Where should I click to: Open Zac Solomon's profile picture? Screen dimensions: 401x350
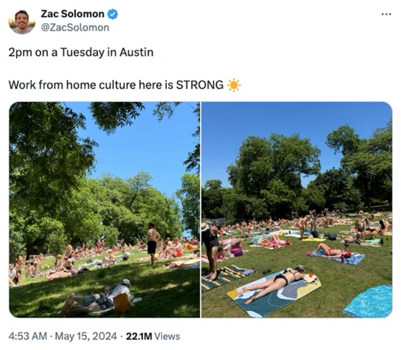tap(22, 22)
